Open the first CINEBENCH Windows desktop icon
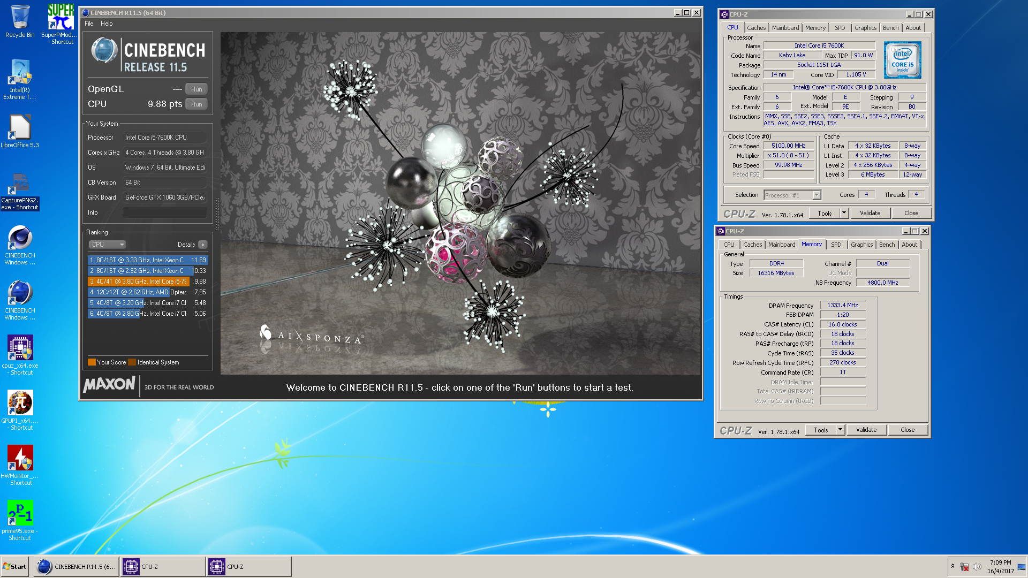1028x578 pixels. [20, 245]
